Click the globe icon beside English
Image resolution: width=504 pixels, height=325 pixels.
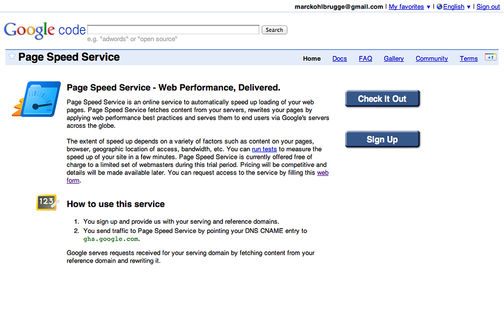439,6
